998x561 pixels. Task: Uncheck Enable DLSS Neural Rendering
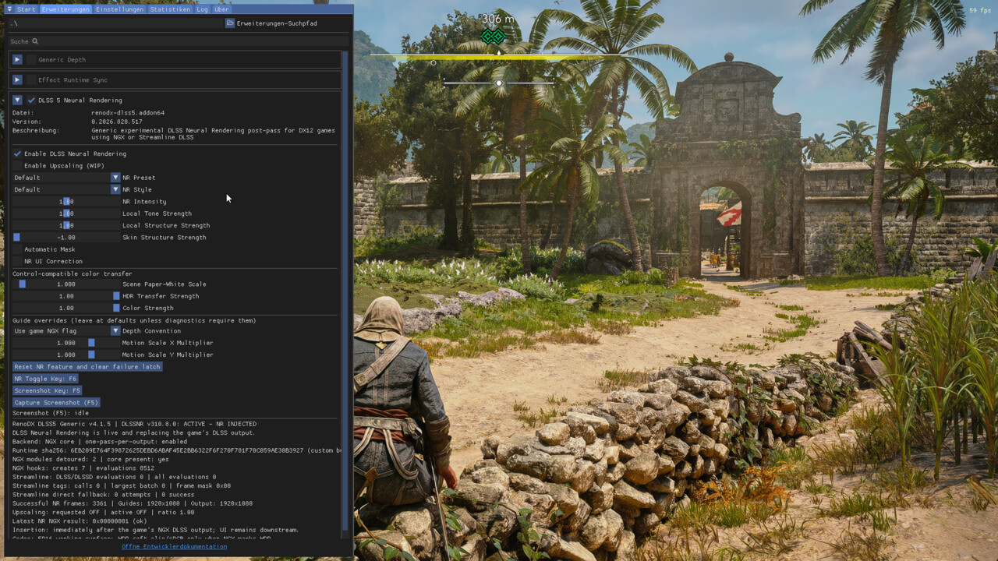pos(17,153)
